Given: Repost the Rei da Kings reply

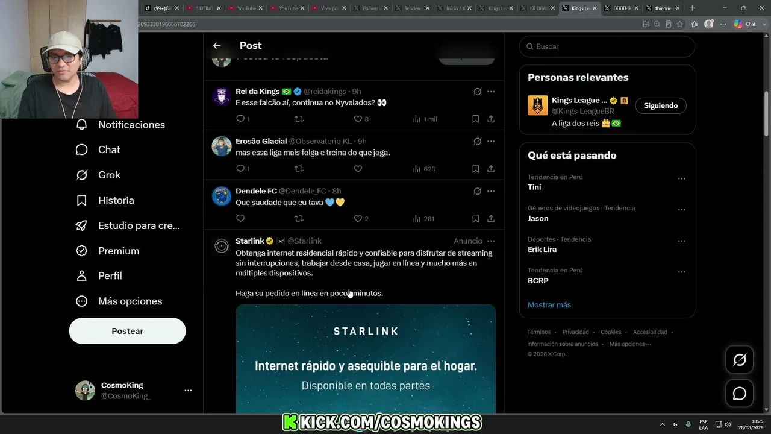Looking at the screenshot, I should click(x=299, y=119).
